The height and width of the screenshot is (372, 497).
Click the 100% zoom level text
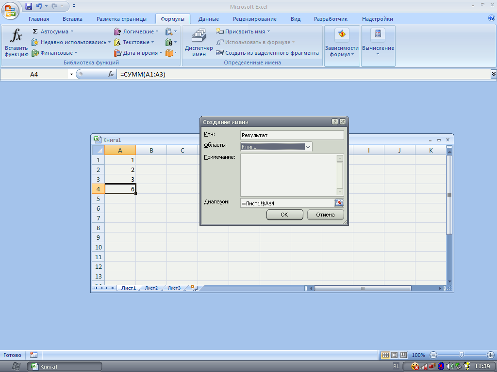click(418, 355)
